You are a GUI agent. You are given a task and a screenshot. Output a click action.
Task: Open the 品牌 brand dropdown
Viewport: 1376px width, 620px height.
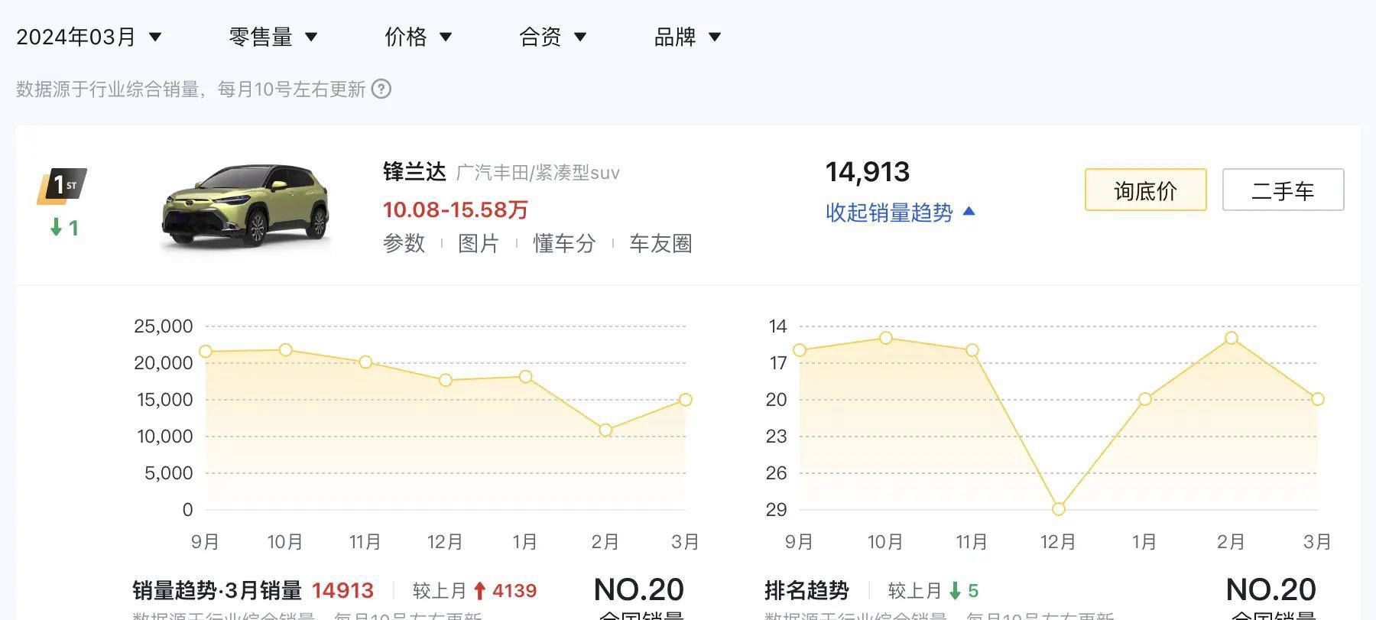[687, 37]
